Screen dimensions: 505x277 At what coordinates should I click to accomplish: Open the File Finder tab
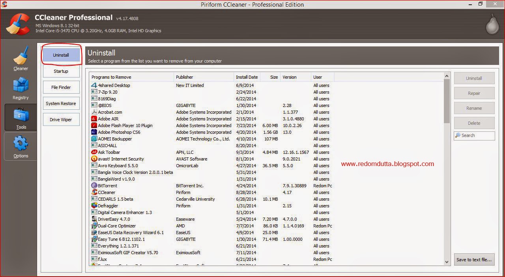tap(61, 87)
